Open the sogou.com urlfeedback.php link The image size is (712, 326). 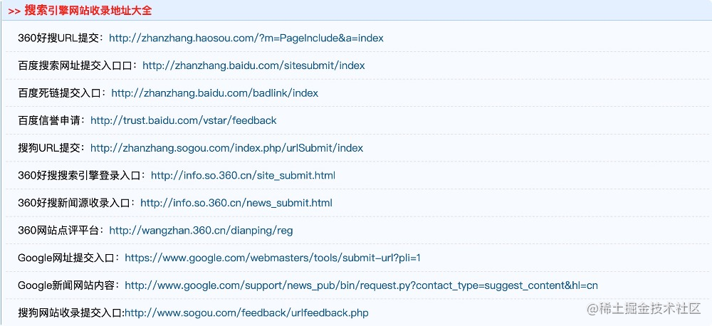click(246, 313)
